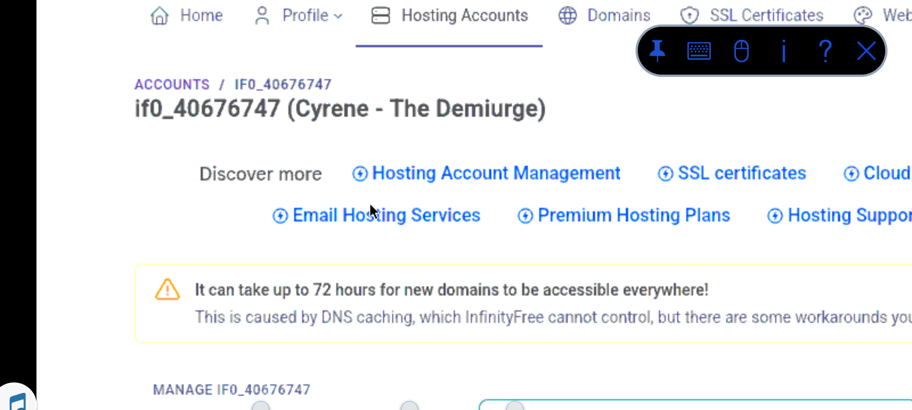
Task: Go to SSL Certificates in navigation
Action: click(766, 16)
